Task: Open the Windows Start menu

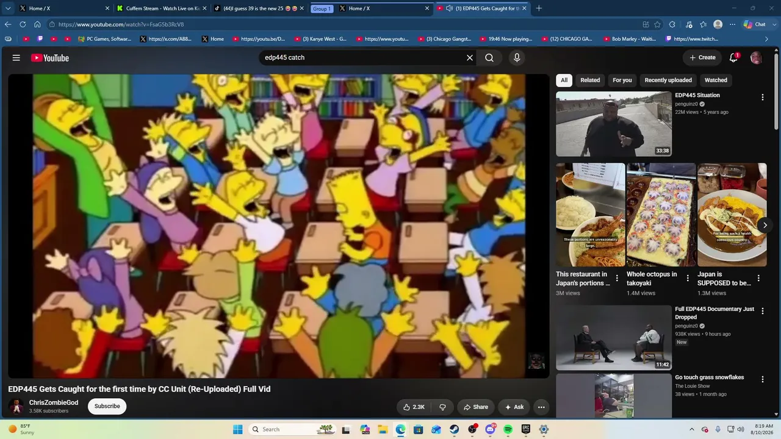Action: (238, 429)
